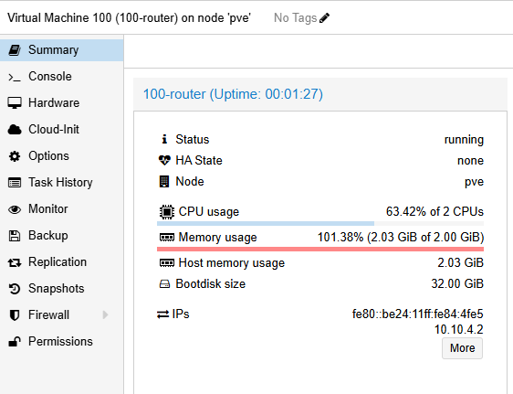
Task: Expand the Firewall submenu arrow
Action: coord(105,315)
